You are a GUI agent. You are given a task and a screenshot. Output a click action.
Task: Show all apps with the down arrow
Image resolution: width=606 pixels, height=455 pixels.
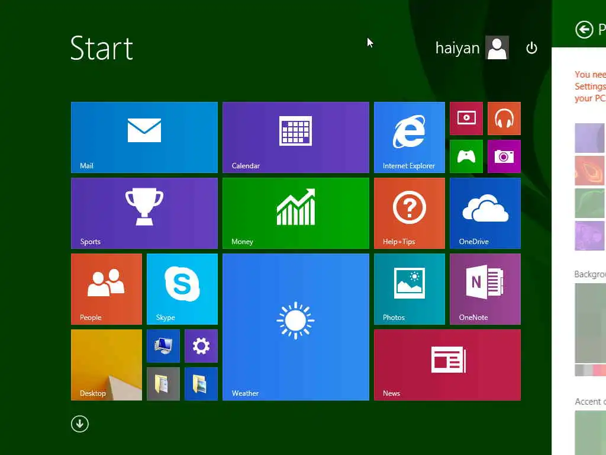click(x=80, y=424)
